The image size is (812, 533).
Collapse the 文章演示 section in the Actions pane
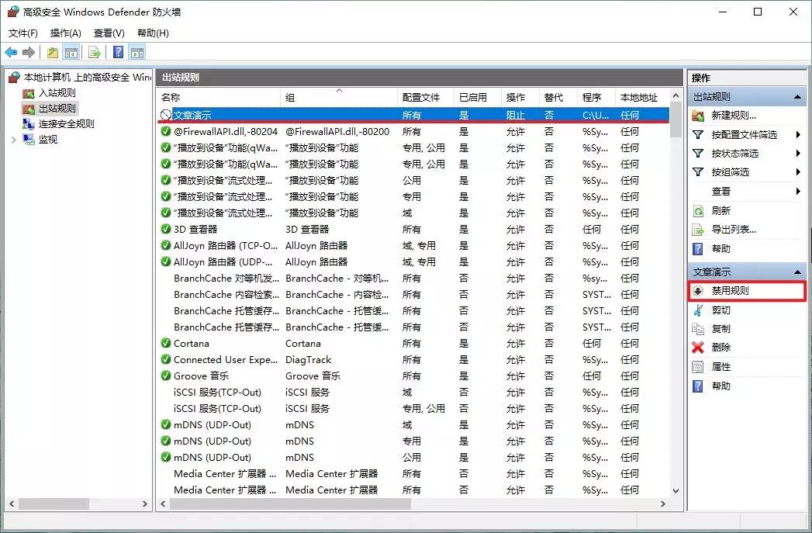[x=797, y=272]
